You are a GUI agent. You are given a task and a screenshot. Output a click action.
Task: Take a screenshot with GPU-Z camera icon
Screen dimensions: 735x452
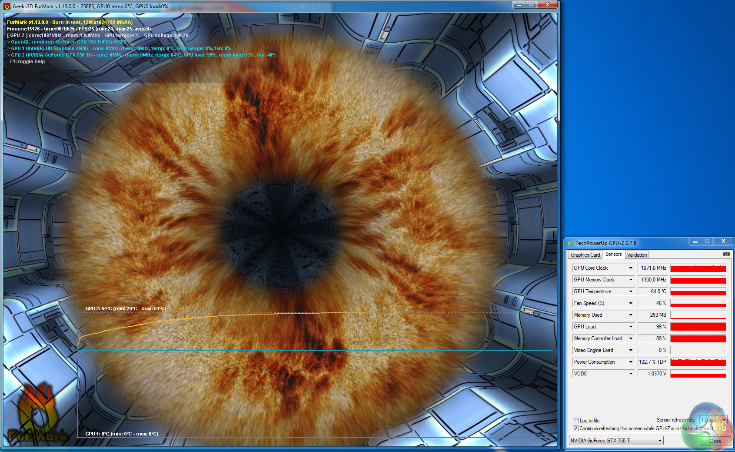point(726,254)
